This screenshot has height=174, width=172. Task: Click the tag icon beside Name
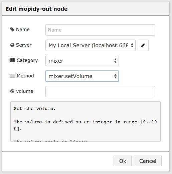[x=12, y=30]
